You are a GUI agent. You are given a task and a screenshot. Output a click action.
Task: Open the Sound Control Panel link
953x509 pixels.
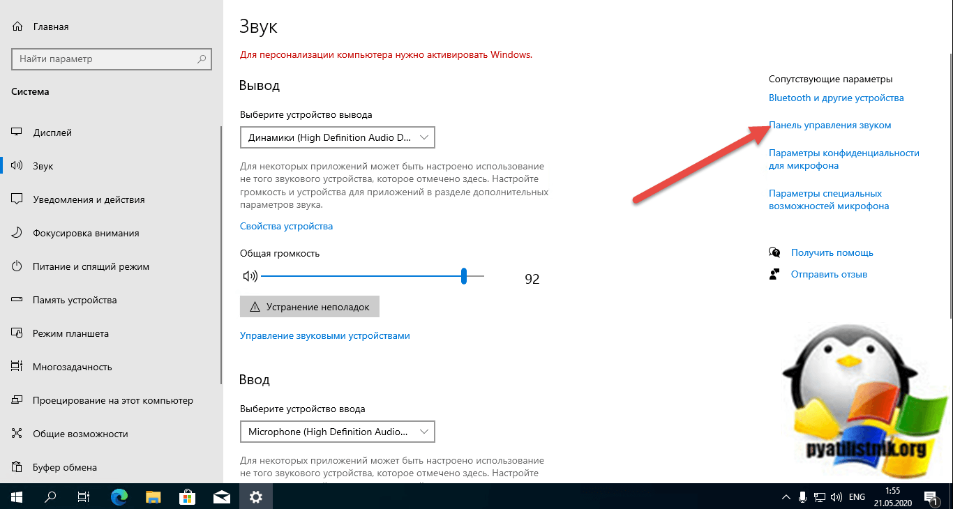[x=830, y=125]
